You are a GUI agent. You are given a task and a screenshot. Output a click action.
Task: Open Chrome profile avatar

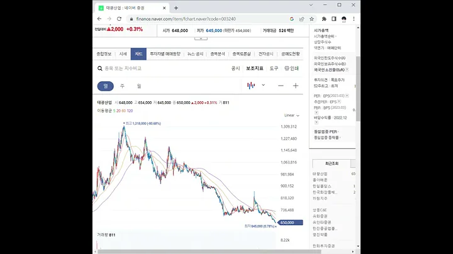pyautogui.click(x=344, y=19)
